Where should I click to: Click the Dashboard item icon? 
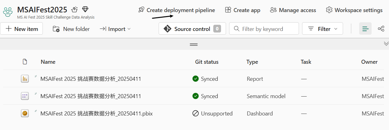[x=25, y=114]
